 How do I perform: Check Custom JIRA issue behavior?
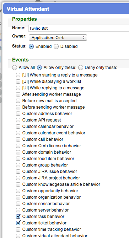point(18,172)
